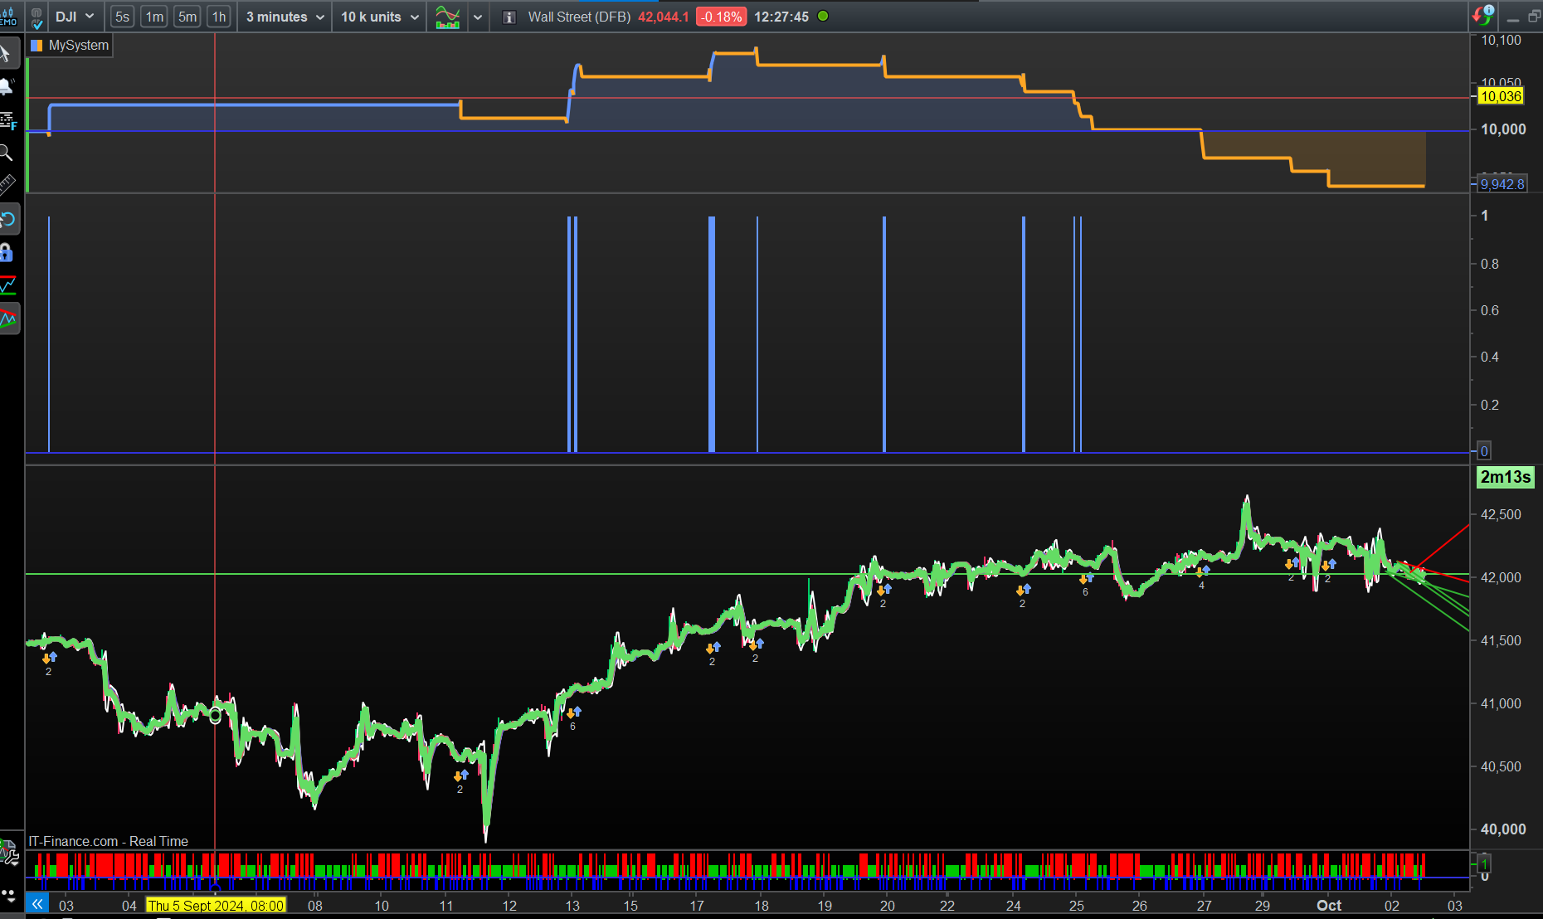Click the trade arrows marker labeled 4

tap(1202, 576)
